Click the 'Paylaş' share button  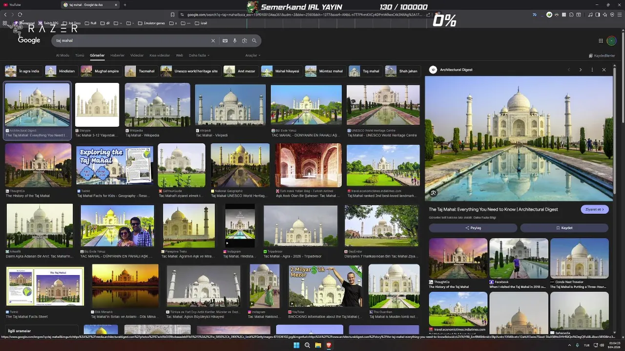473,228
